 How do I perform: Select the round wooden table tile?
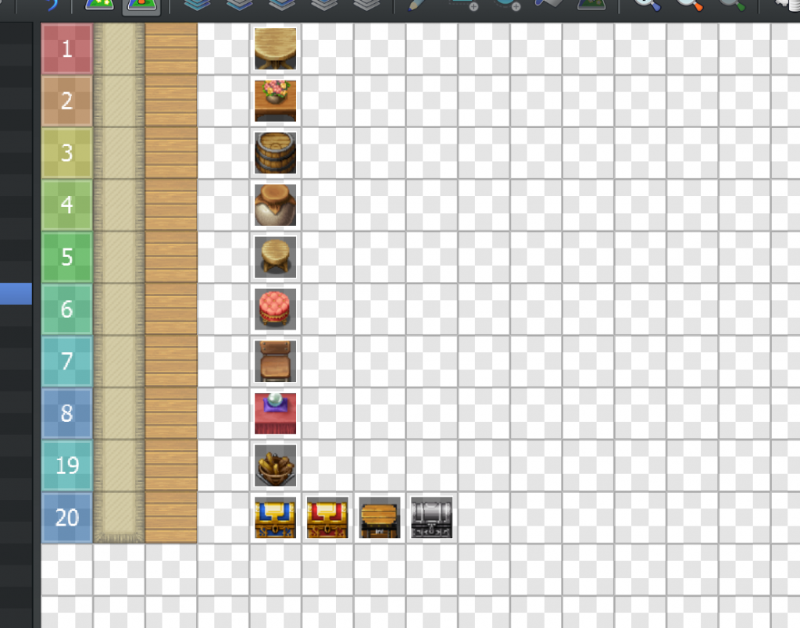click(275, 49)
